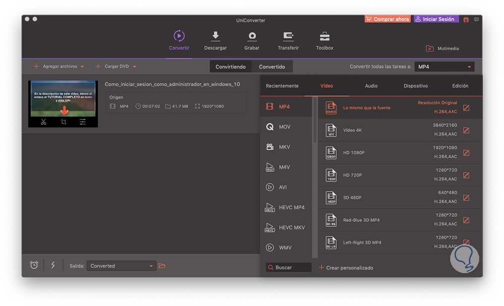Click Cargar DVD button
Screen dimensions: 504x306
pyautogui.click(x=112, y=66)
